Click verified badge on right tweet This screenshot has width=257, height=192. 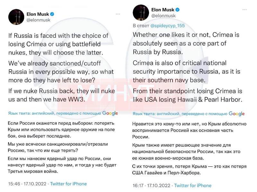(x=178, y=10)
